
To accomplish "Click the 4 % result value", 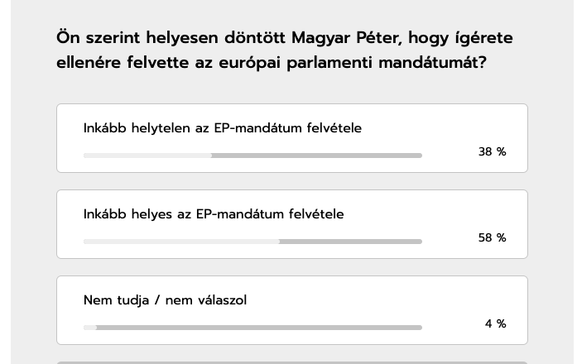I will click(495, 323).
